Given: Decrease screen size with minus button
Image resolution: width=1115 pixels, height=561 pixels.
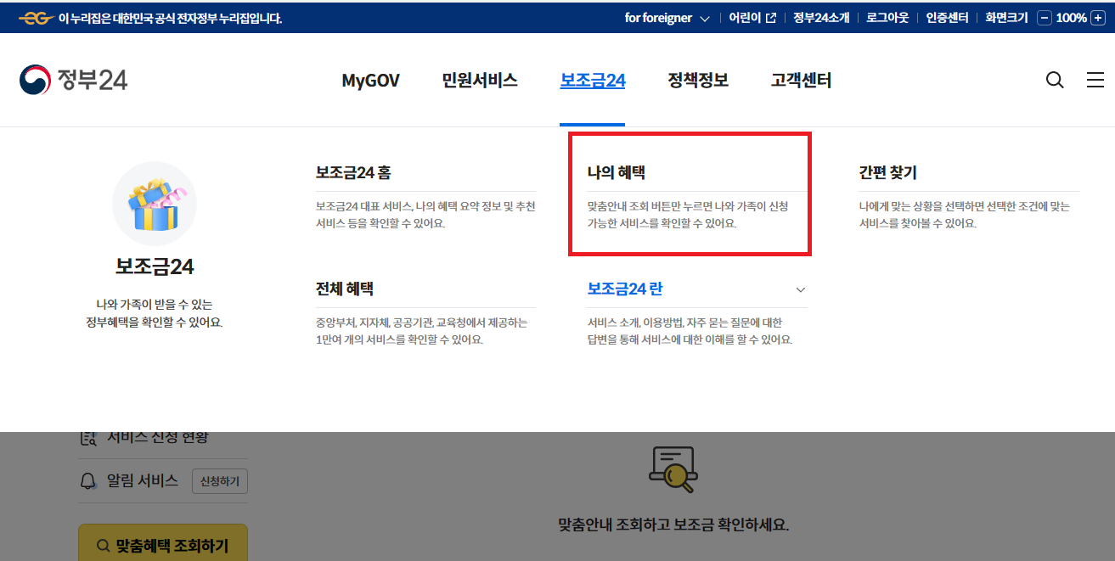Looking at the screenshot, I should coord(1045,18).
